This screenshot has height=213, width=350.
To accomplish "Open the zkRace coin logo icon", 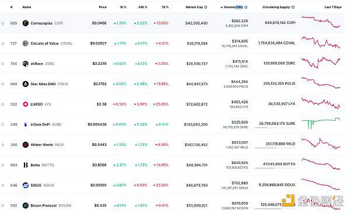I will point(26,64).
